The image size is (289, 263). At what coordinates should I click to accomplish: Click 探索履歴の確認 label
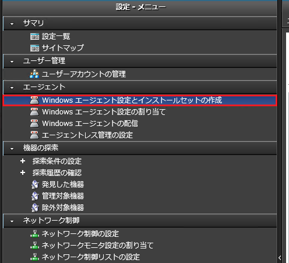(57, 173)
